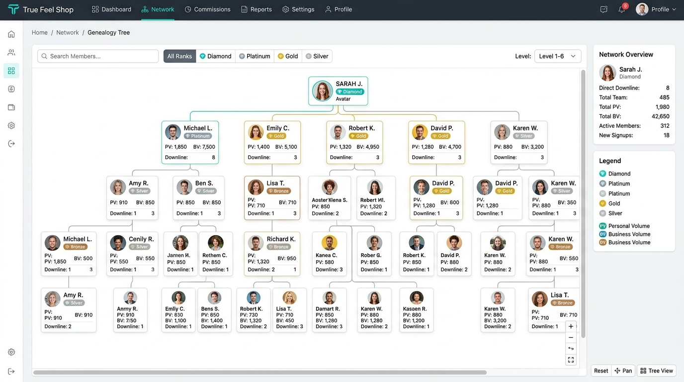This screenshot has height=382, width=684.
Task: Select Damart R. member card
Action: 329,310
